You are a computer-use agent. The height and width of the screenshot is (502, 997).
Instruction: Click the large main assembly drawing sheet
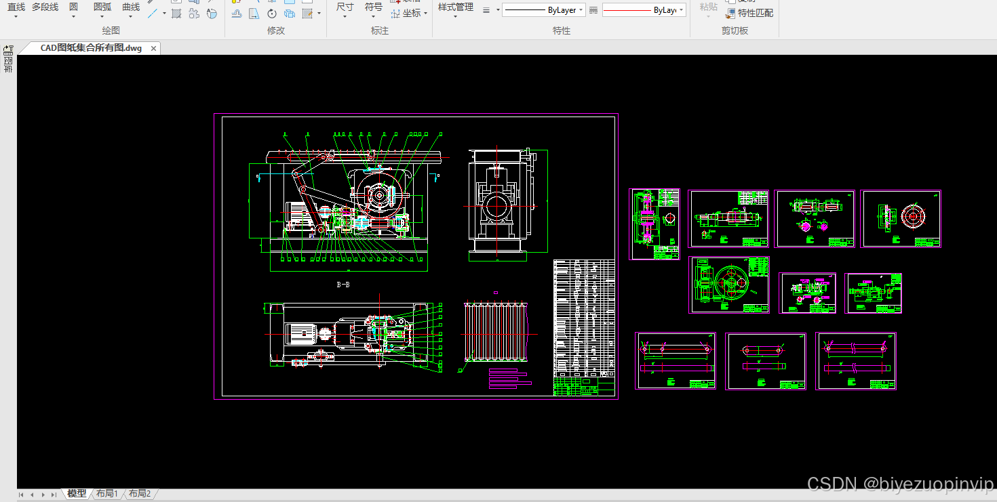(416, 256)
